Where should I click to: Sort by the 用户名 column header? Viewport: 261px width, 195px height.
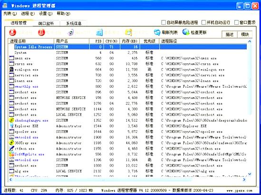72,41
